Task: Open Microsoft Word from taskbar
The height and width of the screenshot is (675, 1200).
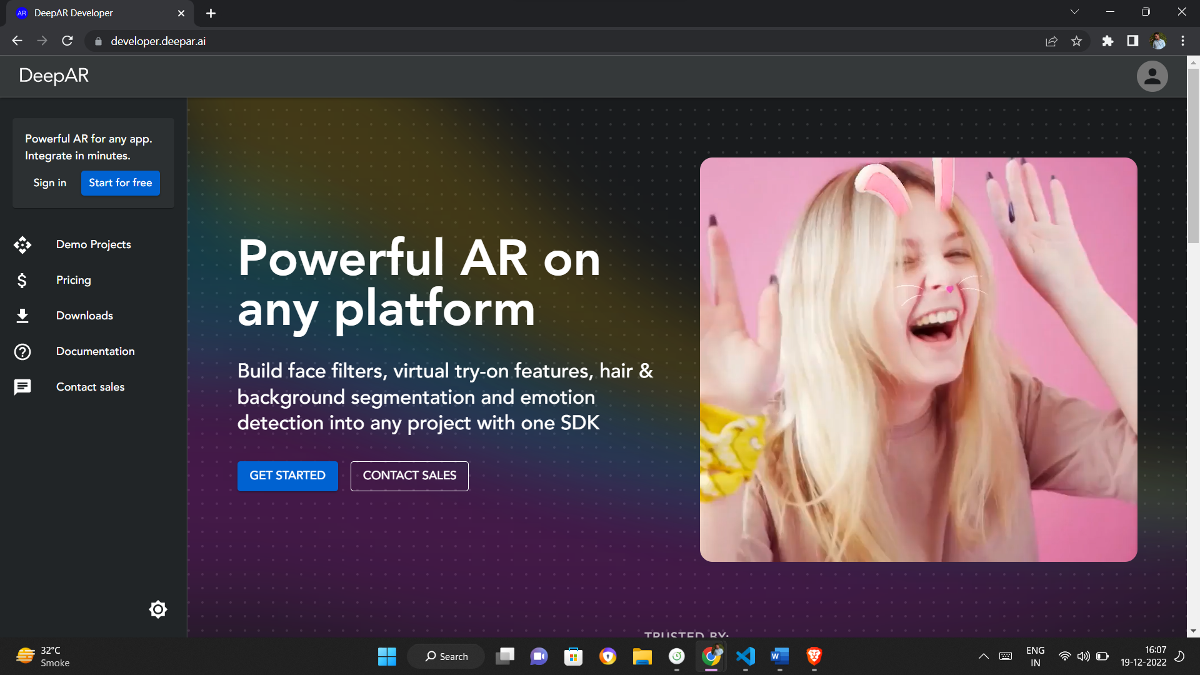Action: (x=779, y=656)
